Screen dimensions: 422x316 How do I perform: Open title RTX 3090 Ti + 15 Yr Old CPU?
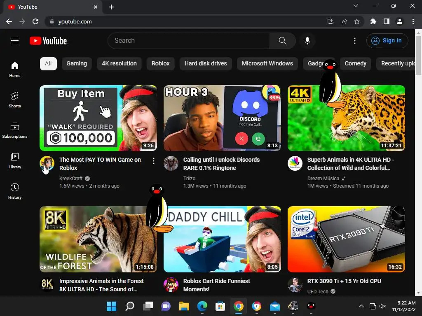pos(344,281)
